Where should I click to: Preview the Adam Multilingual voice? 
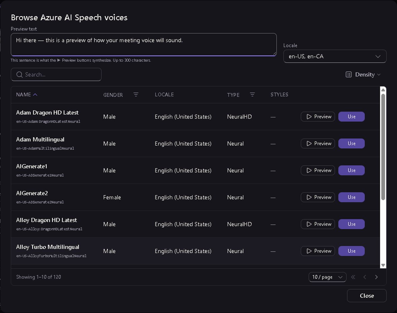[318, 144]
